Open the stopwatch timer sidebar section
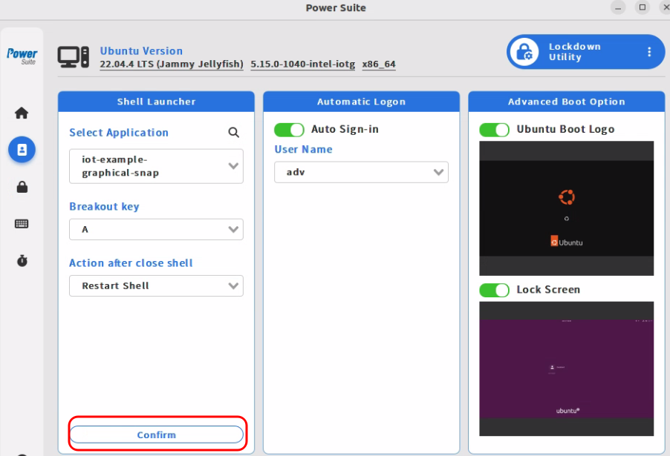This screenshot has width=670, height=456. [22, 261]
